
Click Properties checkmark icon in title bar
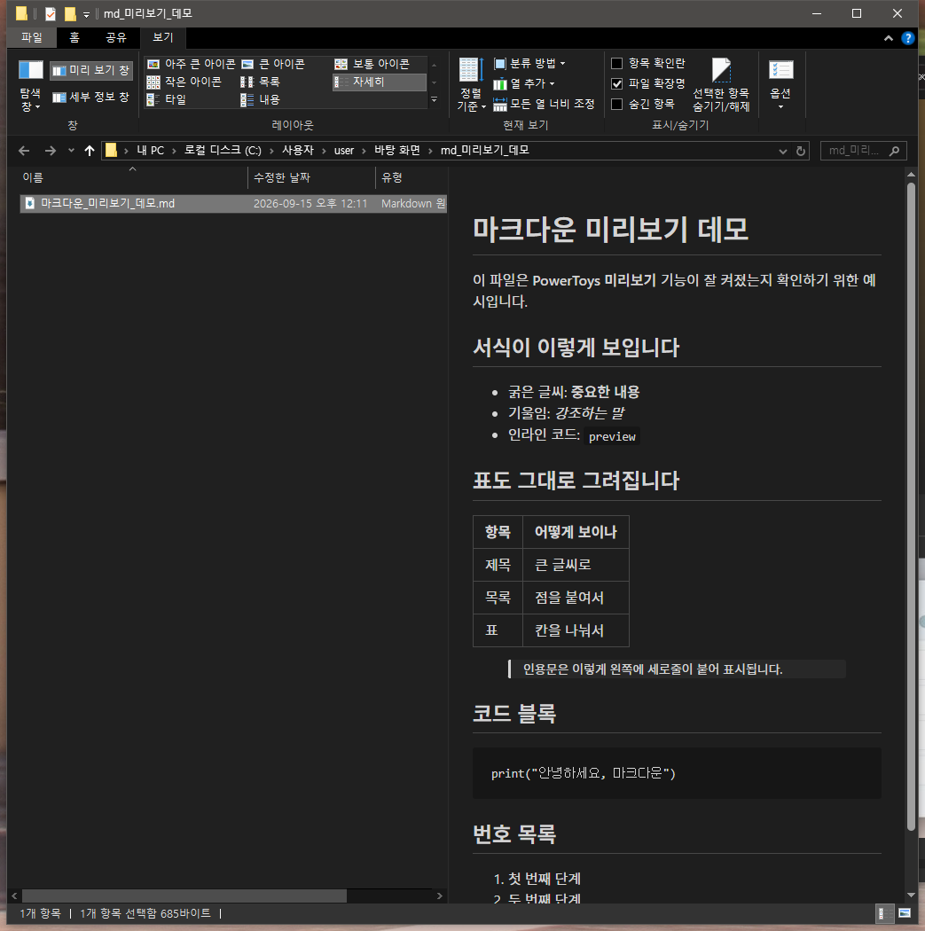point(51,13)
